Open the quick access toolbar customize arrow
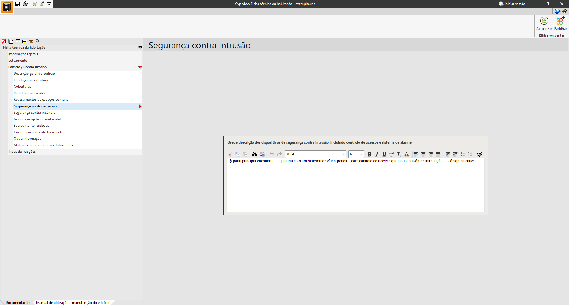The width and height of the screenshot is (569, 305). click(49, 4)
